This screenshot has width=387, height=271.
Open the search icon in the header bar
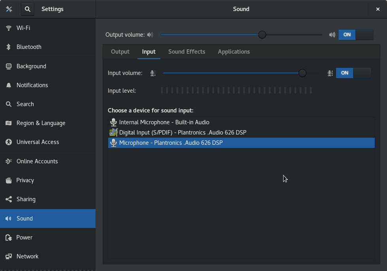pyautogui.click(x=27, y=9)
